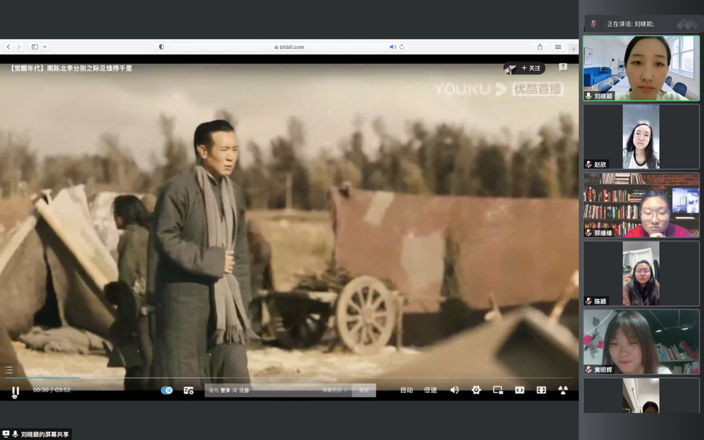This screenshot has height=440, width=704.
Task: Switch to web fullscreen mode
Action: (520, 390)
